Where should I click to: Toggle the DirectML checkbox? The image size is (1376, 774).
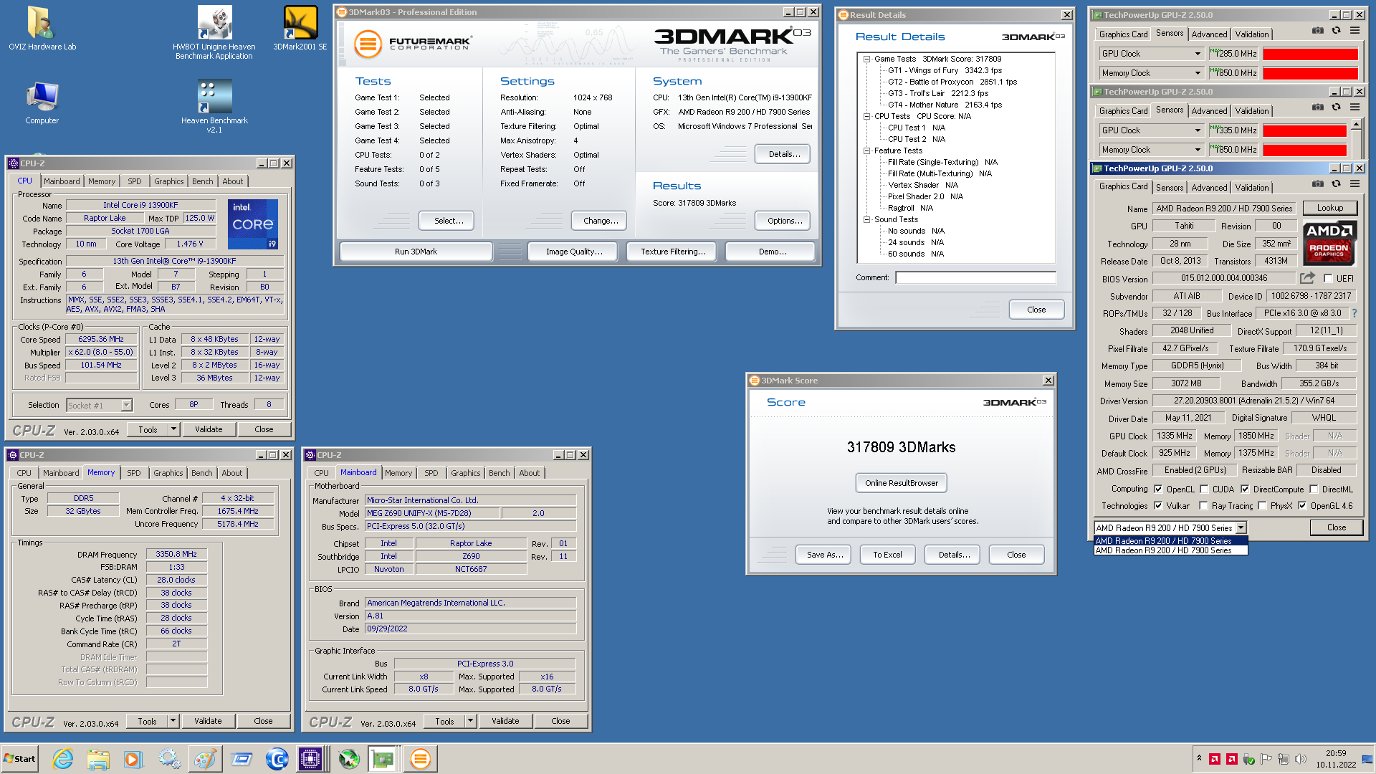[1314, 489]
